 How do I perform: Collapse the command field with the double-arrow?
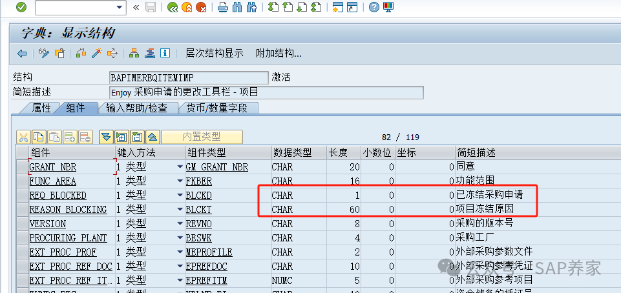[136, 7]
